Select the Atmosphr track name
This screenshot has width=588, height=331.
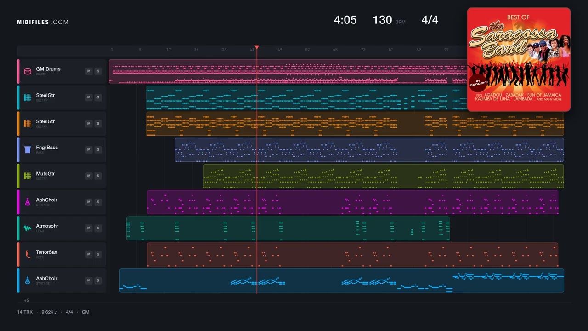[47, 226]
